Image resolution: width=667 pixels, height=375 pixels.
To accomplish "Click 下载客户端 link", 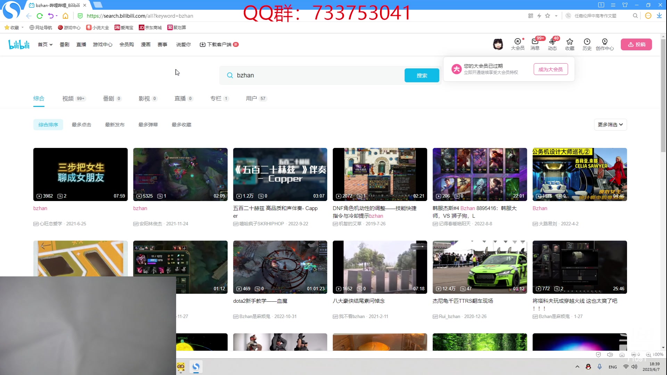I will click(219, 44).
